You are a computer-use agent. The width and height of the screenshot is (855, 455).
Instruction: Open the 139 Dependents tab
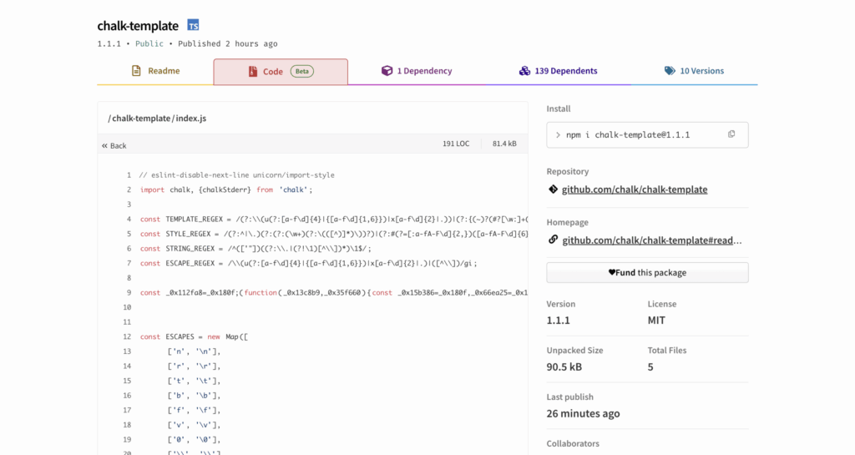click(x=558, y=71)
